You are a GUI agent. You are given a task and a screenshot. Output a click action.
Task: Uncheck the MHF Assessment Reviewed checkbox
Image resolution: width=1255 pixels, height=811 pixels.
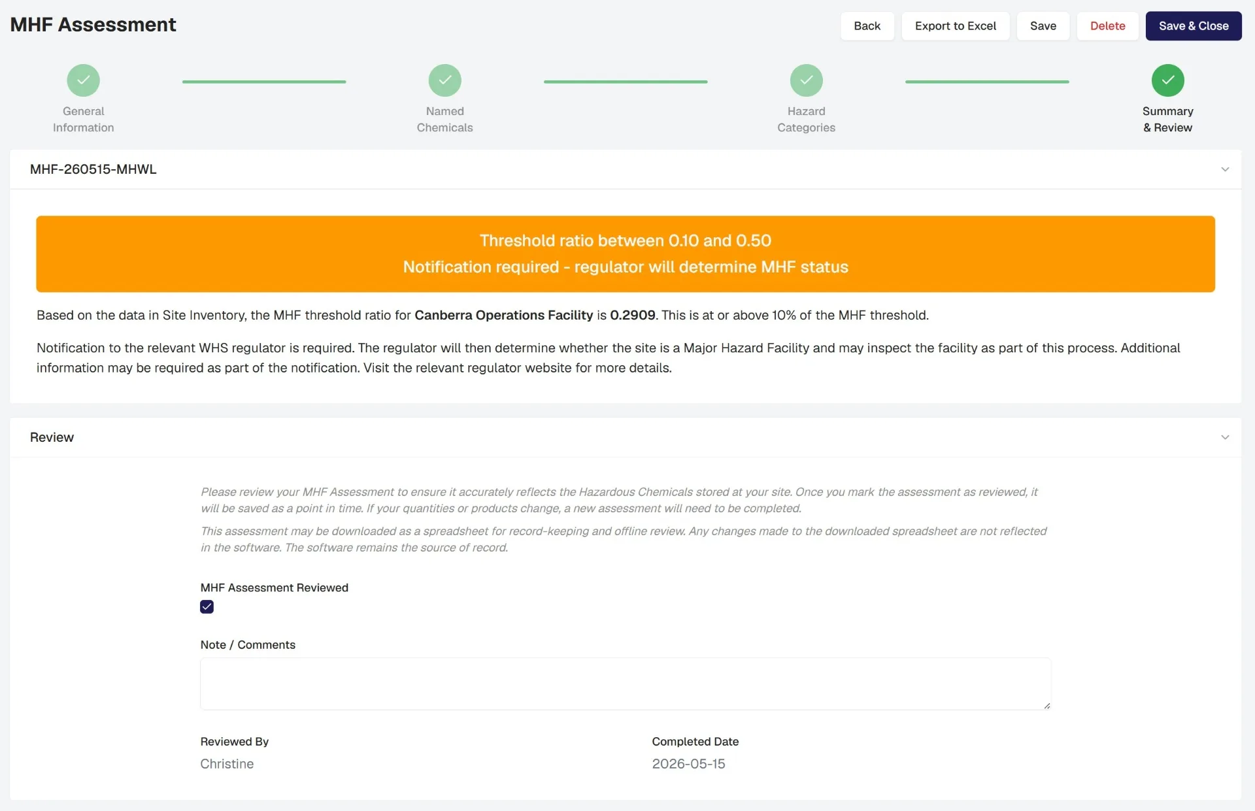pos(207,607)
